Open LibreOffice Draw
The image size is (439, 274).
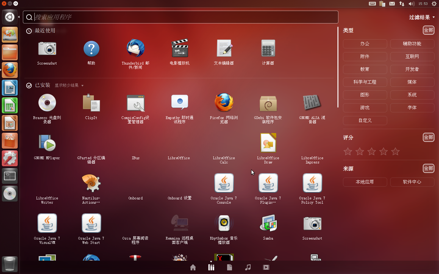point(268,149)
